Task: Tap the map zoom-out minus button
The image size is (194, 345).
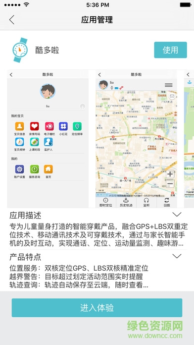Action: click(170, 183)
